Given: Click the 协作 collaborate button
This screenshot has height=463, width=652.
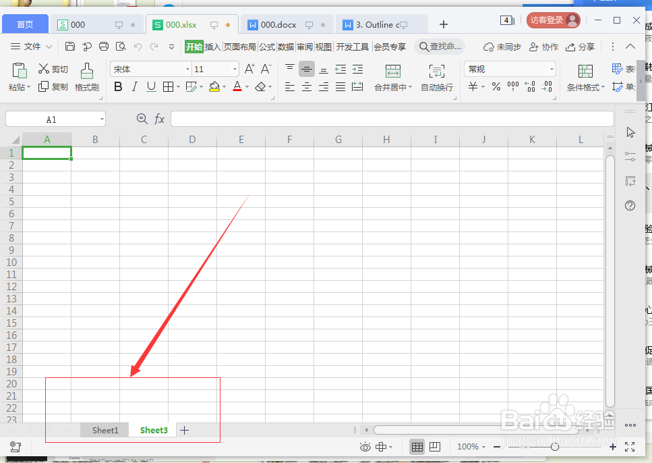Looking at the screenshot, I should [x=543, y=47].
